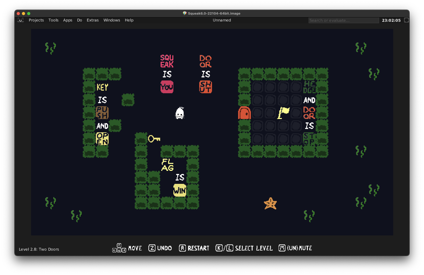Click the yellow WIN rule block
The width and height of the screenshot is (424, 275).
pos(180,190)
